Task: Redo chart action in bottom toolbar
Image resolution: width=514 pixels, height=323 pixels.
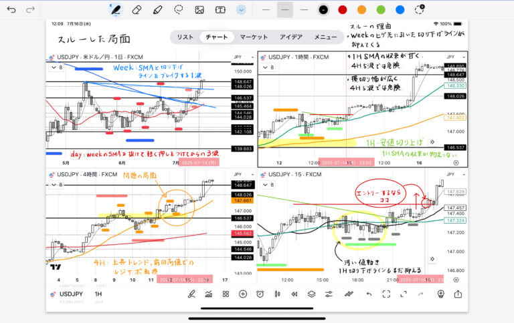Action: [420, 294]
